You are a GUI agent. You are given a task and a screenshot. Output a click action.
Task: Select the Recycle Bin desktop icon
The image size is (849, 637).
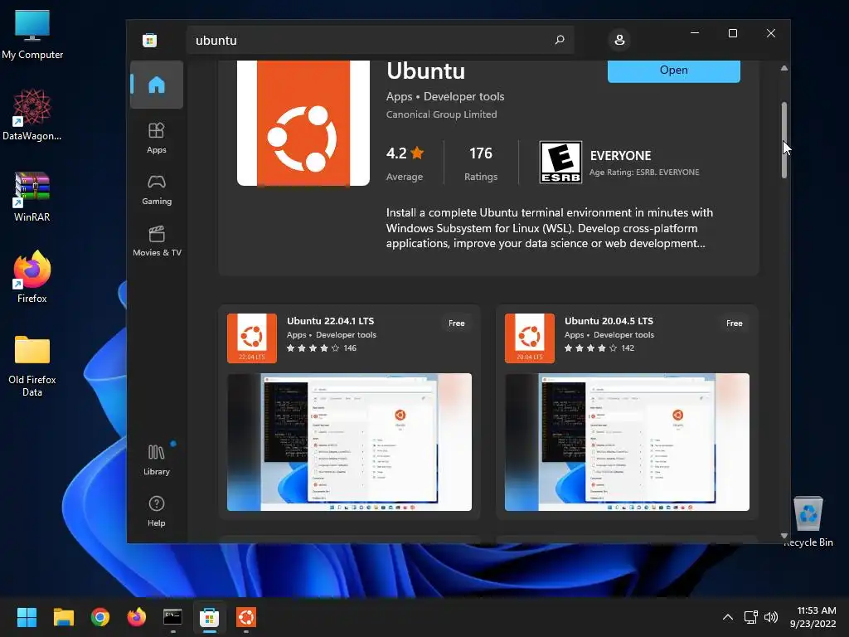[x=808, y=521]
